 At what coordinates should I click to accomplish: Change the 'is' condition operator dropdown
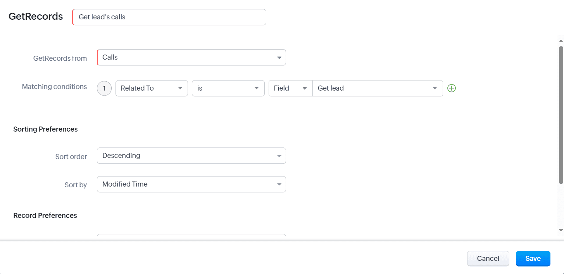click(x=228, y=88)
